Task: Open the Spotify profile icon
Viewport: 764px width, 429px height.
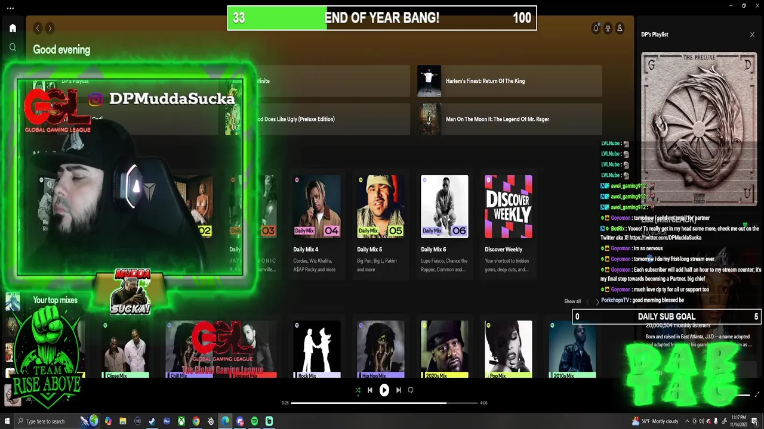Action: click(620, 28)
